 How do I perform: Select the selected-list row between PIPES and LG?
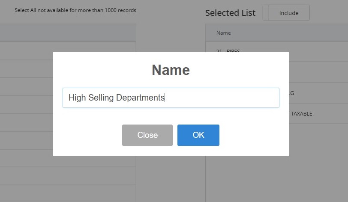tap(318, 72)
